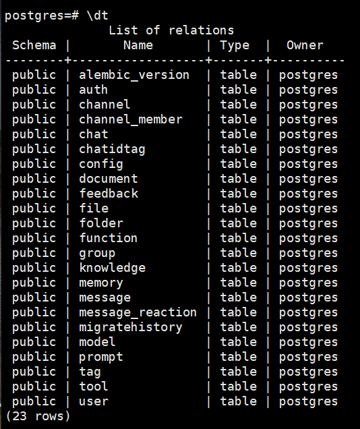
Task: Click the folder table name
Action: 101,223
